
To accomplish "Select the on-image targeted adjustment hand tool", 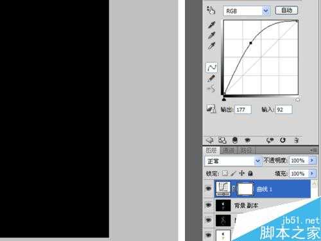I will pos(211,10).
